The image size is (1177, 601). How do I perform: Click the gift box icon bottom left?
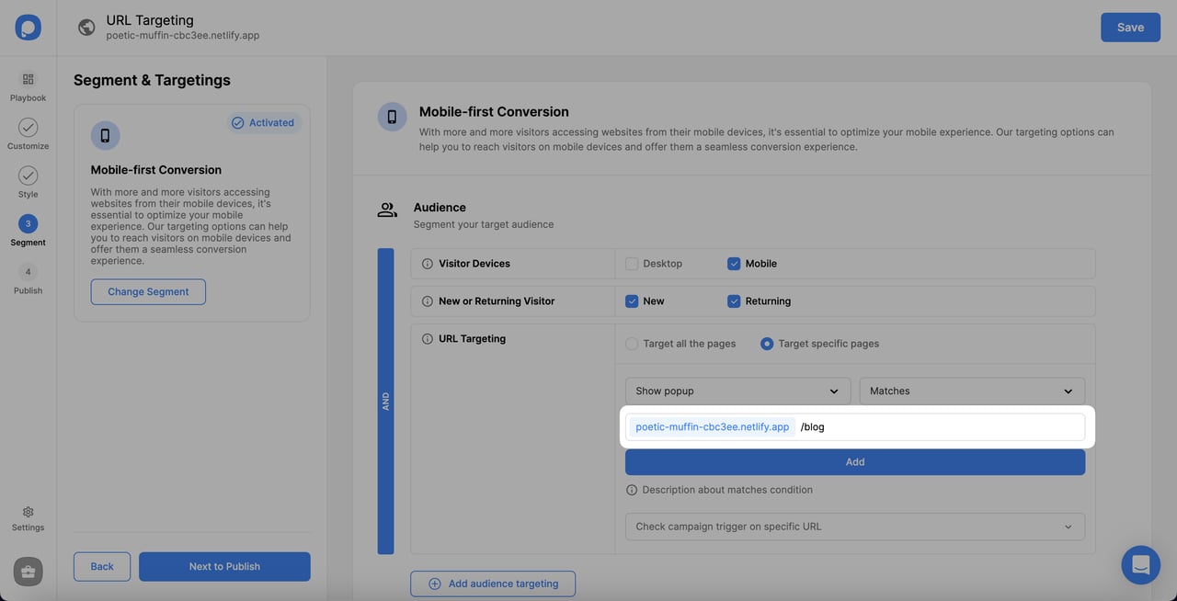tap(27, 571)
